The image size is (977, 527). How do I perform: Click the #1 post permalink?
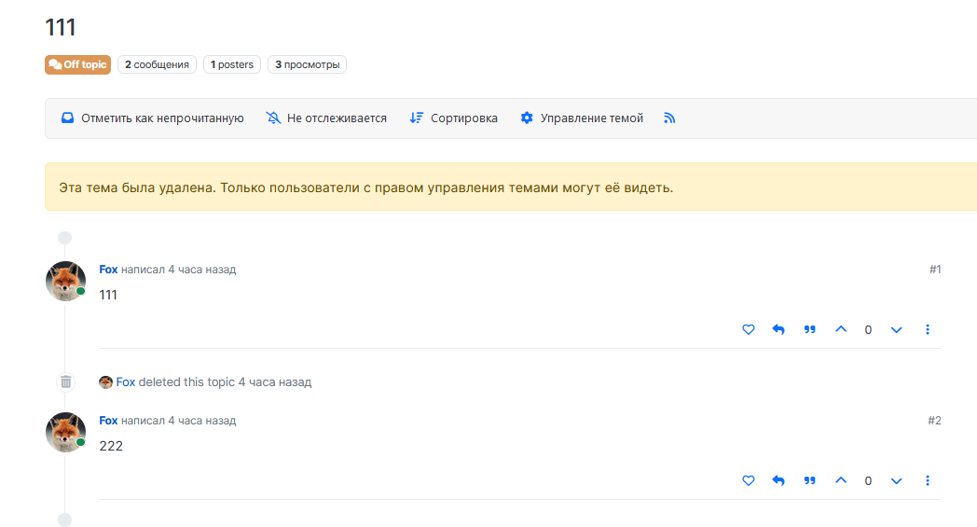(935, 270)
